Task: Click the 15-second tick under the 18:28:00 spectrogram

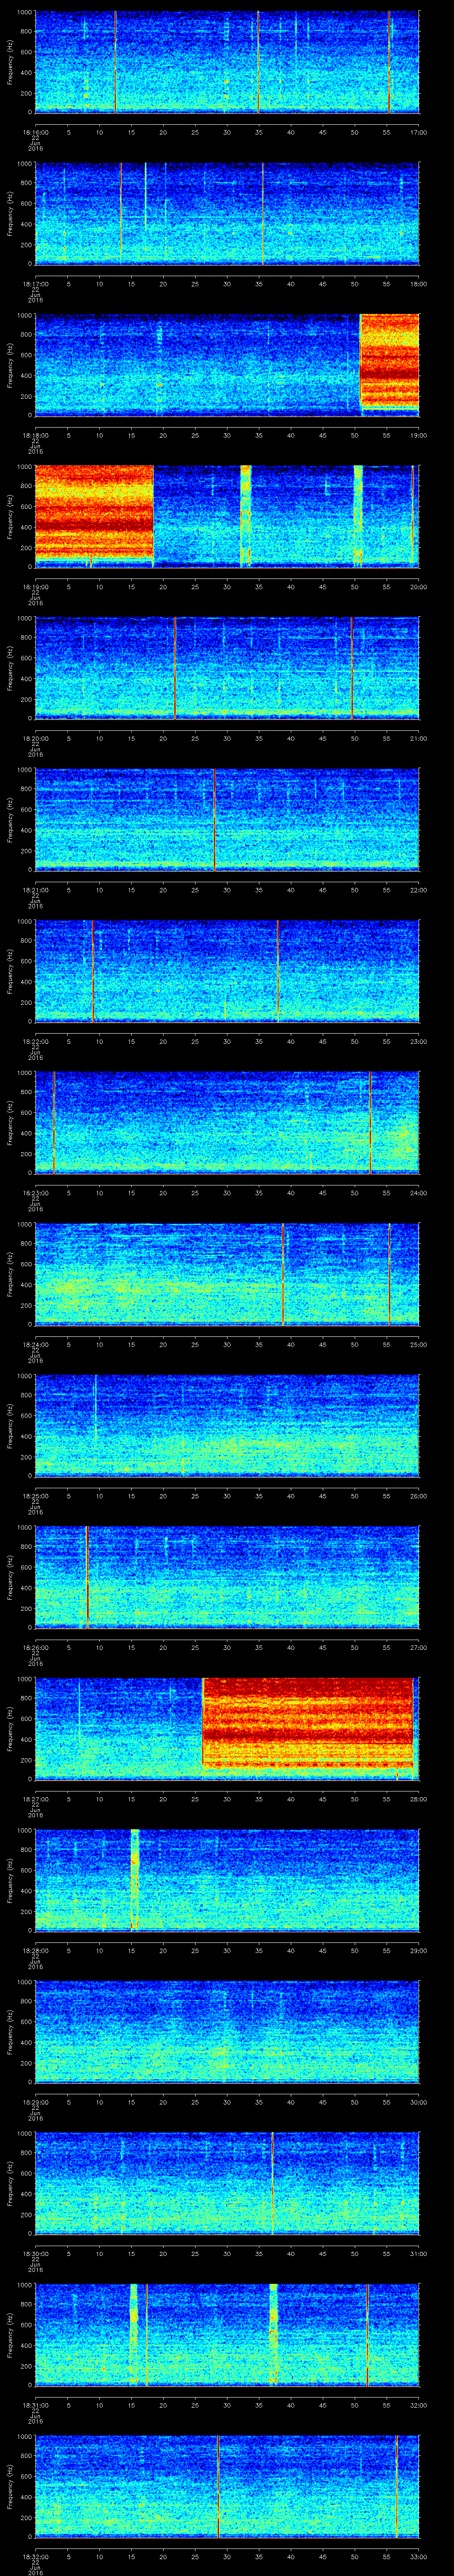Action: pyautogui.click(x=131, y=1951)
